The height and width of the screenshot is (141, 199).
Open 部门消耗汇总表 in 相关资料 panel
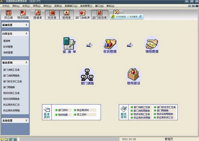142,107
